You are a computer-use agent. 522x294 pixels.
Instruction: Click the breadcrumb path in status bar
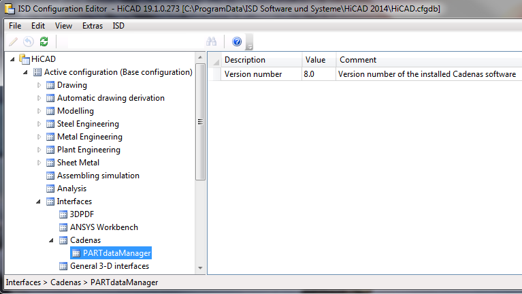click(82, 282)
